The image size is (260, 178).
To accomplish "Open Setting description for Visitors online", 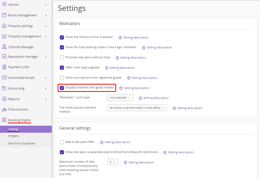I will click(136, 38).
